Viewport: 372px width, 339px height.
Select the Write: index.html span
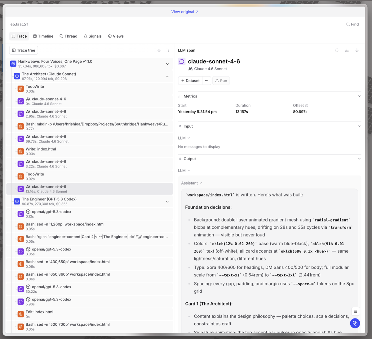(90, 151)
